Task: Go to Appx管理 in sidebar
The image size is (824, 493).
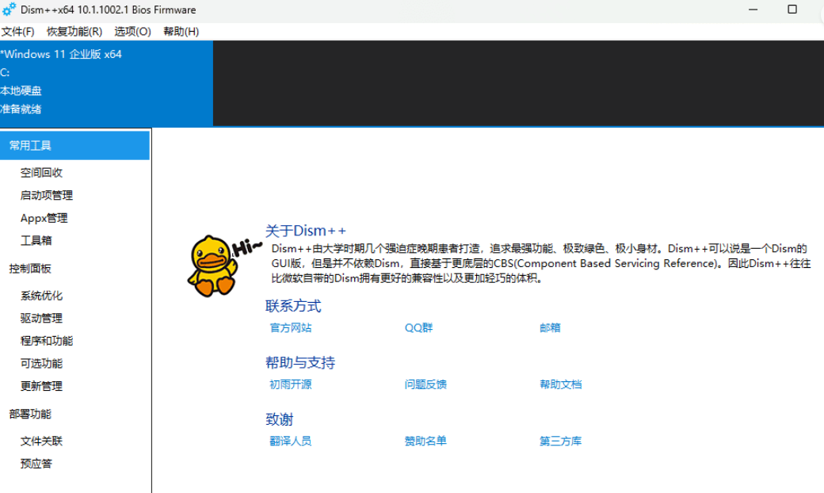Action: coord(44,218)
